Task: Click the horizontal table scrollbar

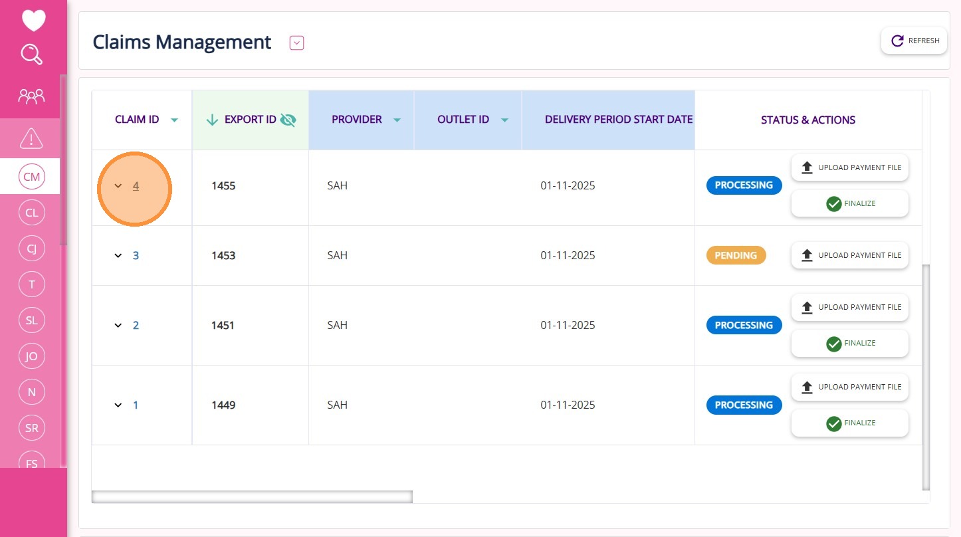Action: click(252, 496)
